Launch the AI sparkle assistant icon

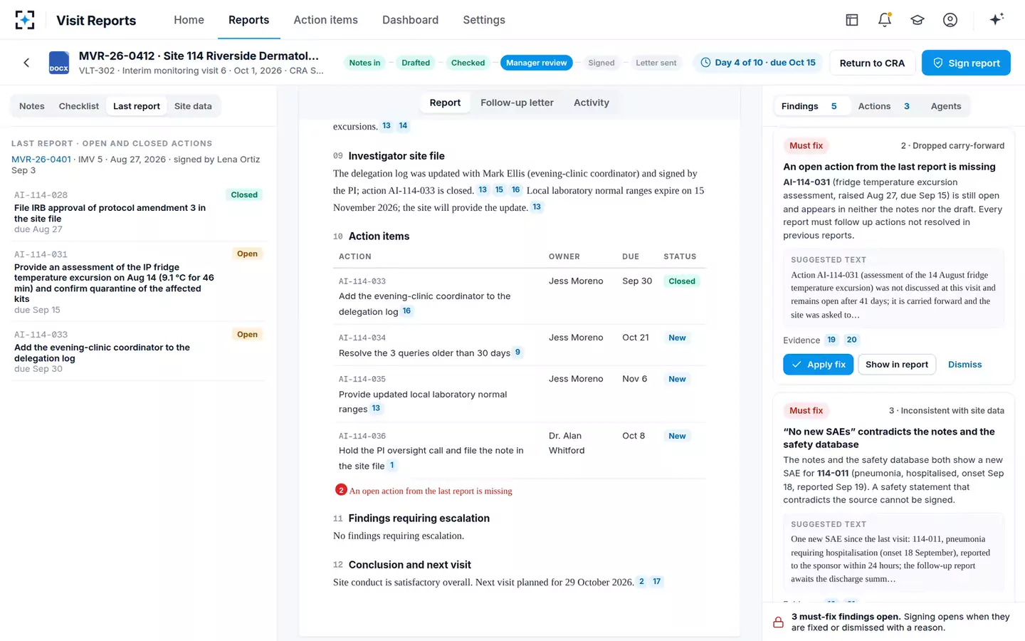[x=997, y=19]
